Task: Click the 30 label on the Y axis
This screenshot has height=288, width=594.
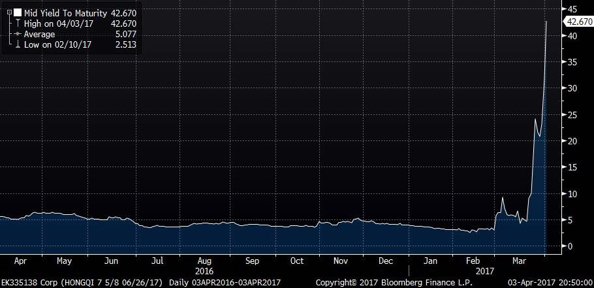Action: pos(572,88)
